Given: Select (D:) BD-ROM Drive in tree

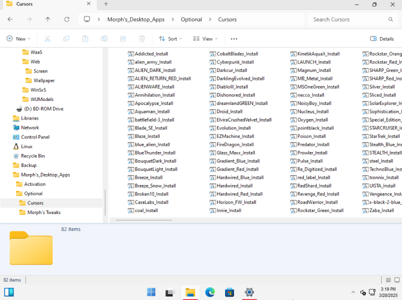Looking at the screenshot, I should click(x=44, y=108).
